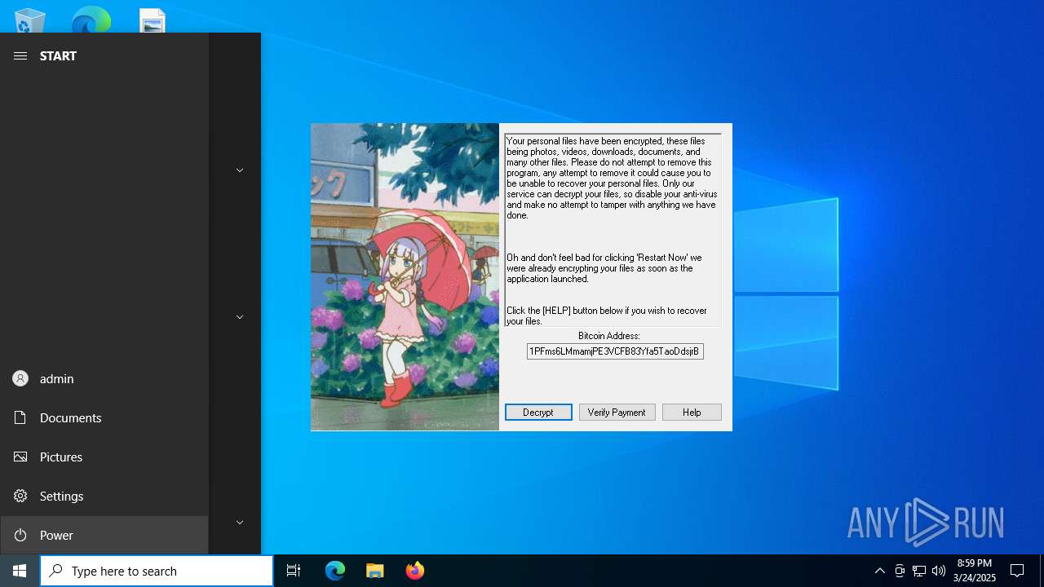The width and height of the screenshot is (1044, 587).
Task: Open the volume speaker tray icon
Action: pyautogui.click(x=939, y=571)
